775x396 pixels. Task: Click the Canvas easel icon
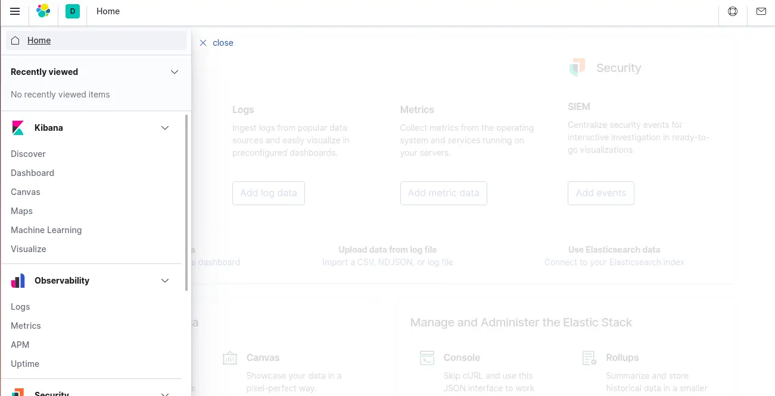pos(230,358)
